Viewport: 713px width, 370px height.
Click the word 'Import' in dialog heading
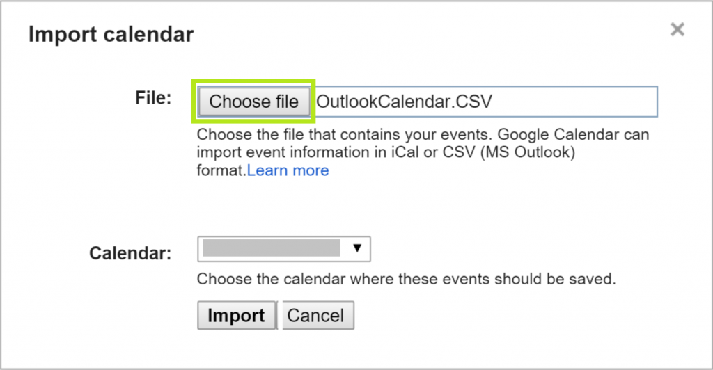point(59,33)
